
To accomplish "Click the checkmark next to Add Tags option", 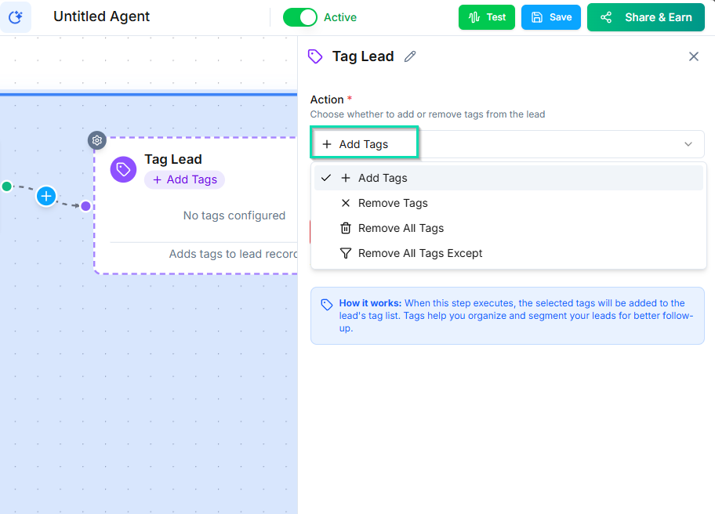I will point(326,178).
